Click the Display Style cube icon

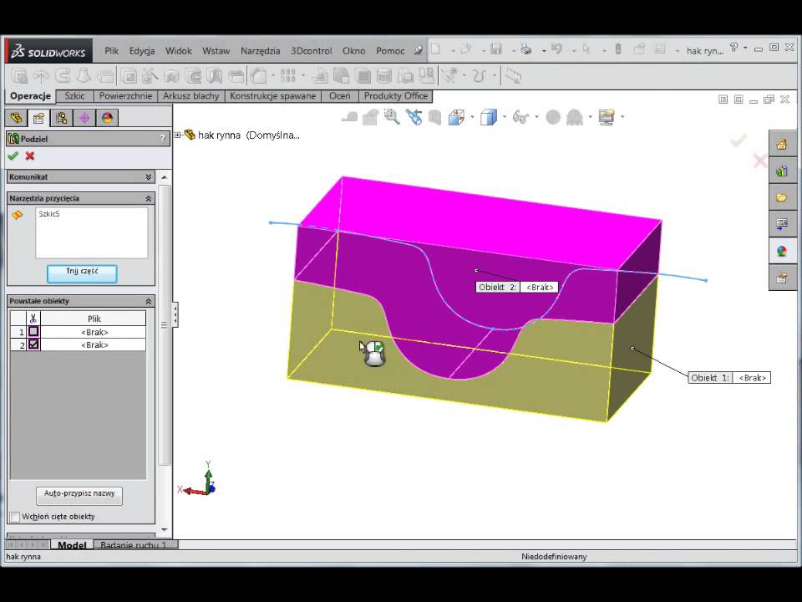(489, 117)
